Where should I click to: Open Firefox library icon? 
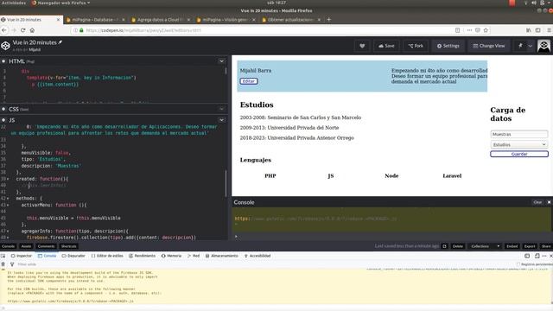point(529,30)
